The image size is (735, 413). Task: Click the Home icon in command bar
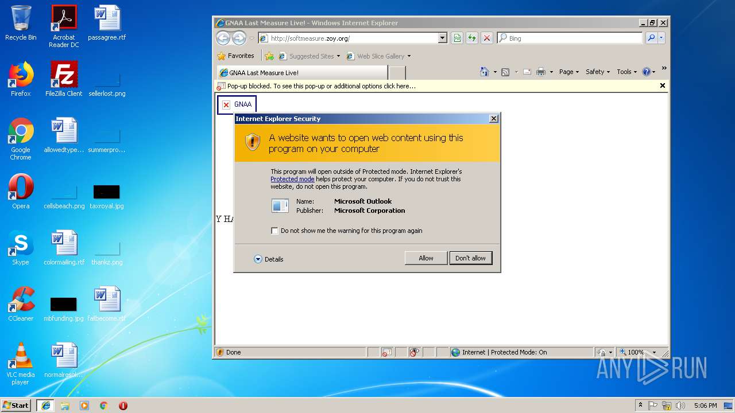(x=485, y=72)
